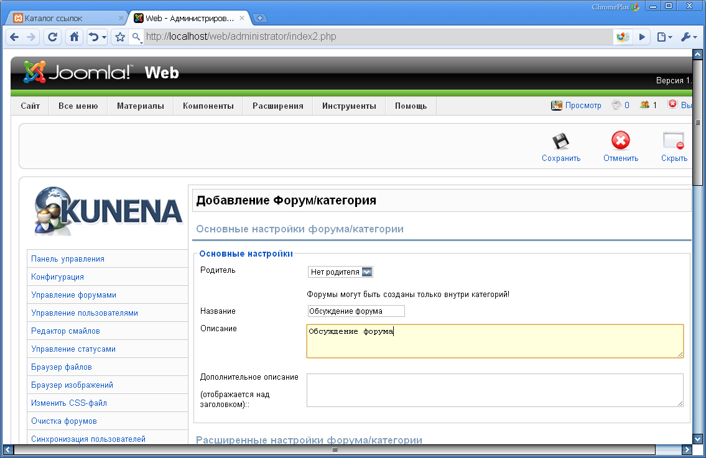Open the Компоненты menu
Image resolution: width=706 pixels, height=458 pixels.
[208, 106]
